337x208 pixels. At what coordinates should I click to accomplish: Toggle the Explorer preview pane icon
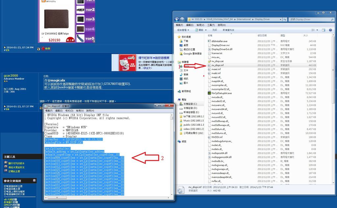point(324,30)
